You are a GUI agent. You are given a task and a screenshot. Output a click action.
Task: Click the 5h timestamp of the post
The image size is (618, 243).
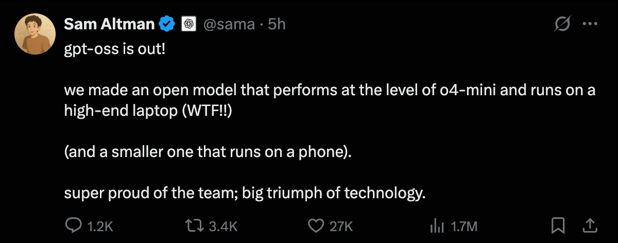(277, 24)
